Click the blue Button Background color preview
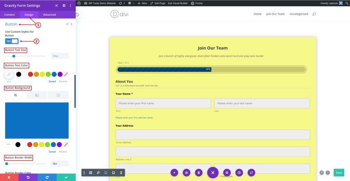This screenshot has width=350, height=181. [x=37, y=121]
